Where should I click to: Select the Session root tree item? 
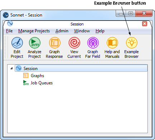tap(81, 68)
